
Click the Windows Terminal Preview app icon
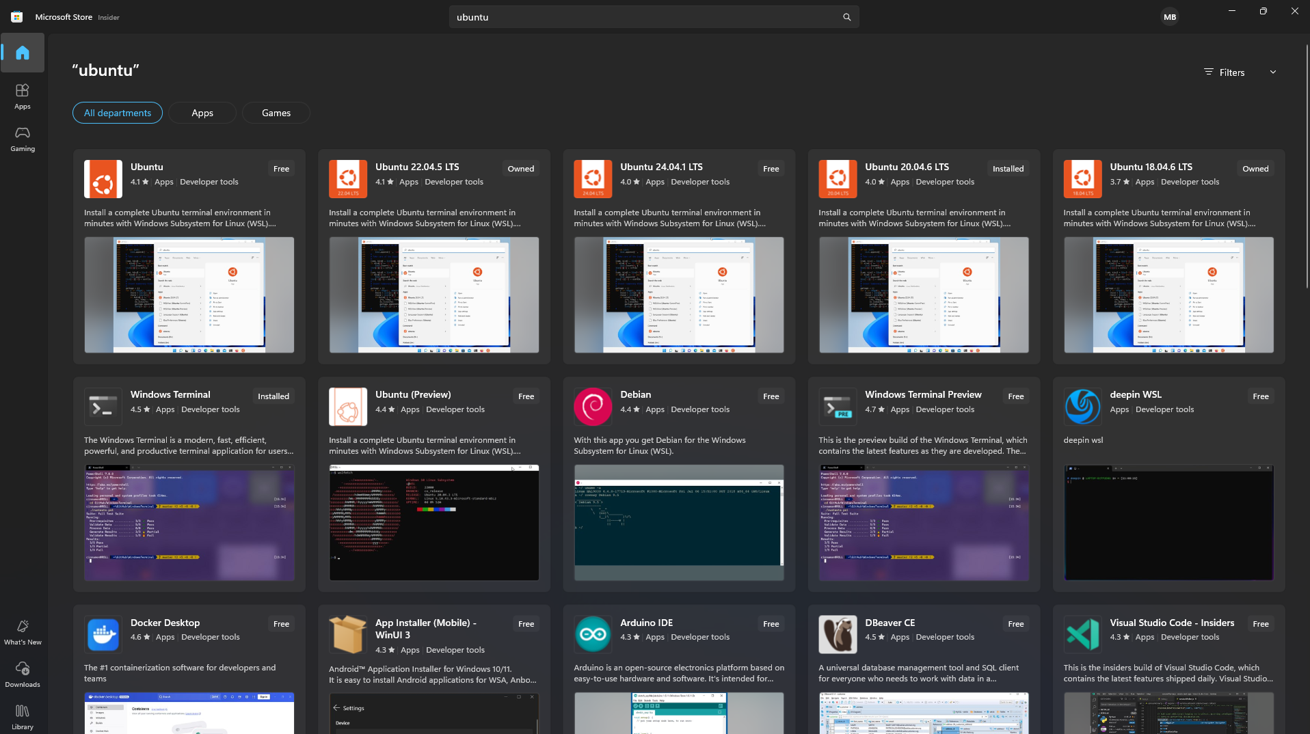tap(838, 407)
